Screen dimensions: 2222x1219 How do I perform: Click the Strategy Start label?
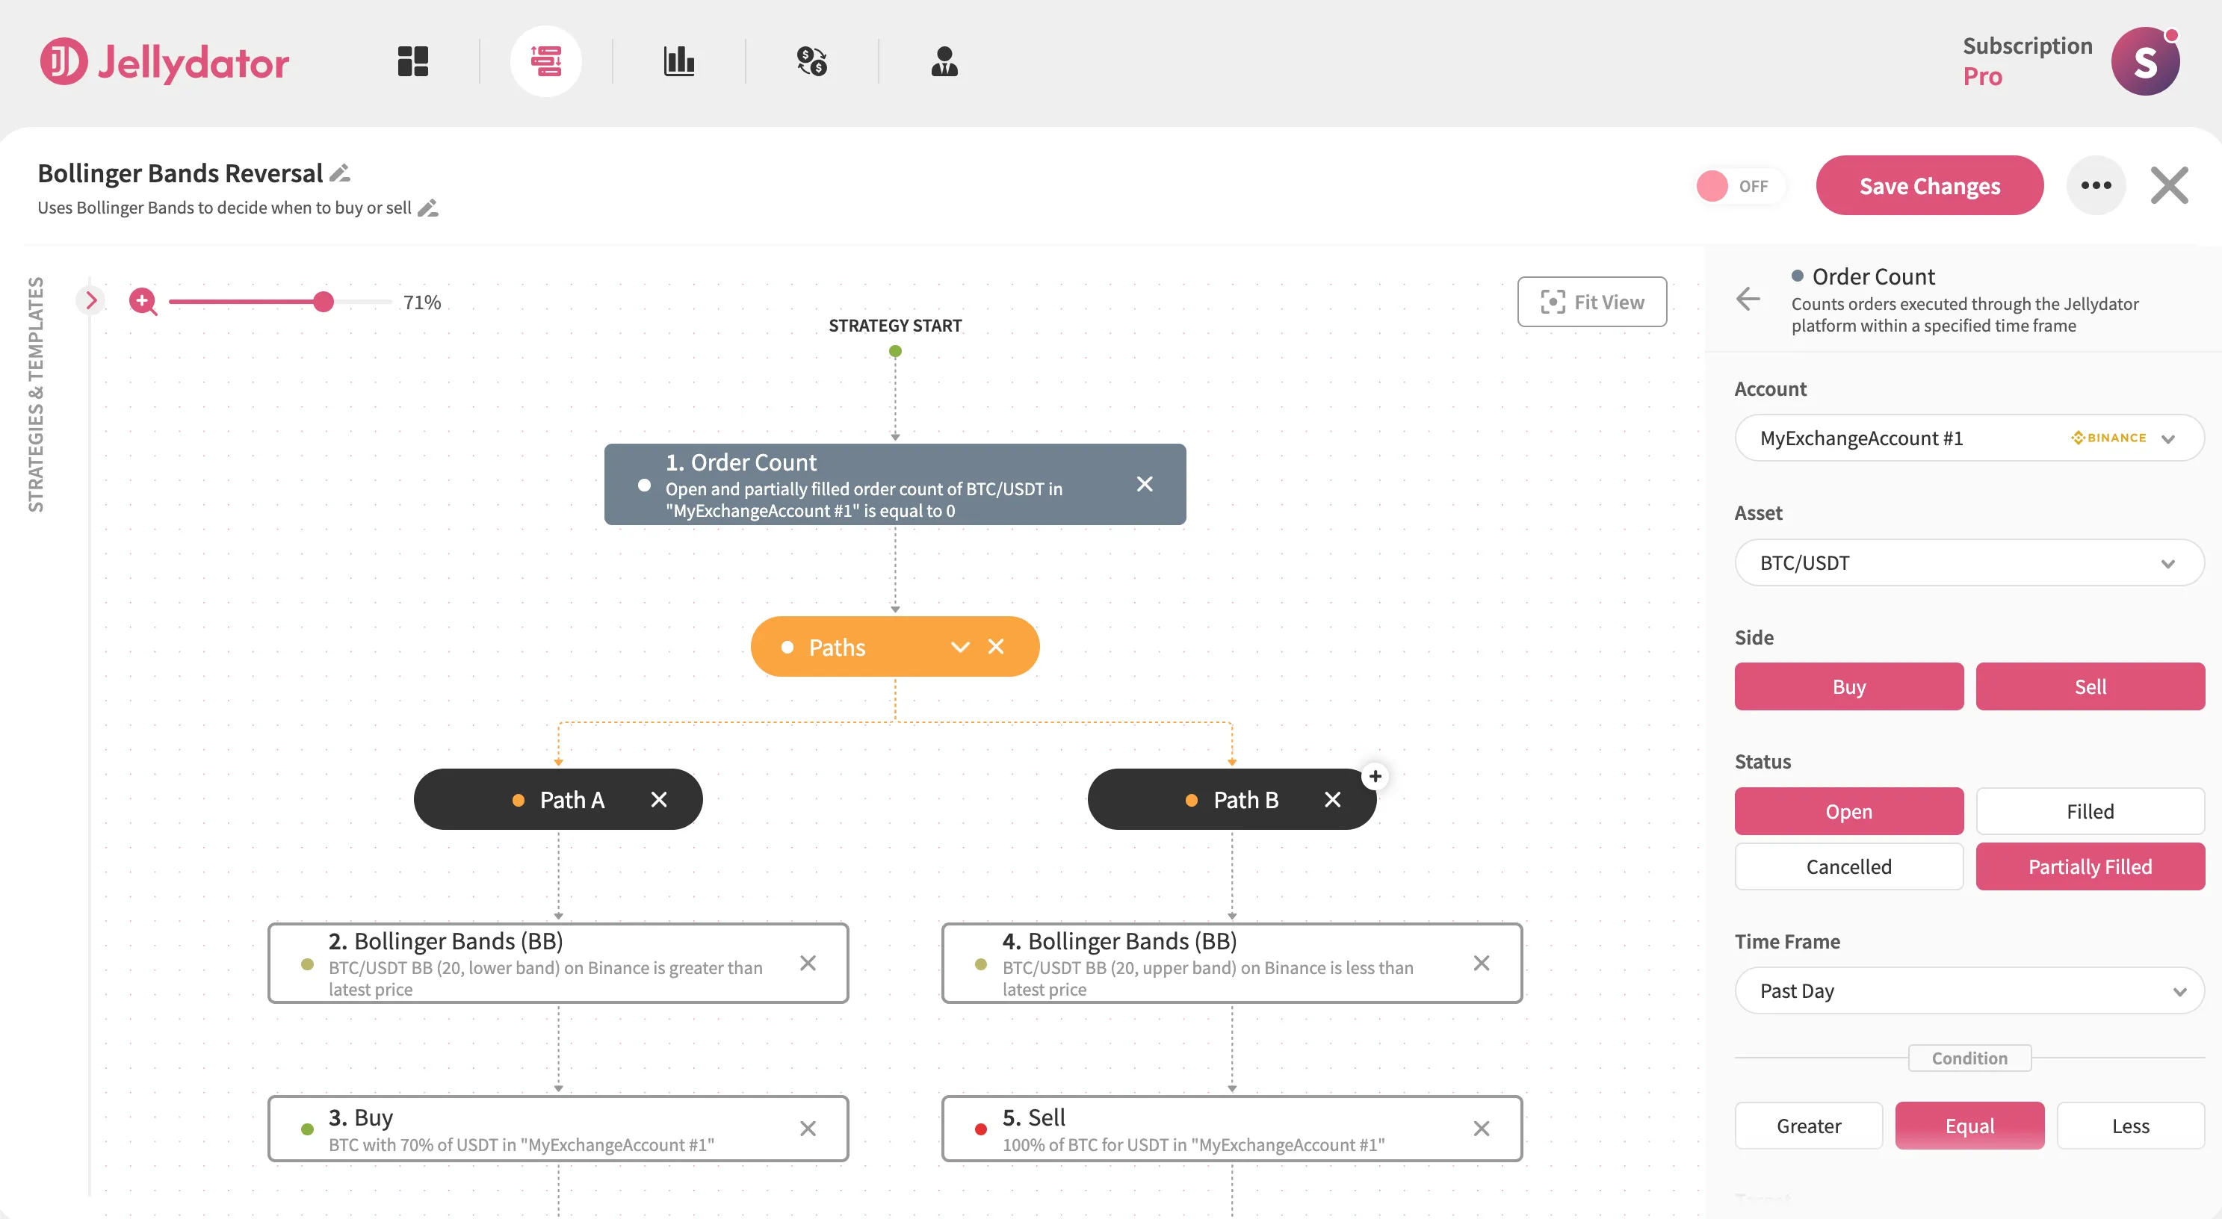click(x=894, y=326)
